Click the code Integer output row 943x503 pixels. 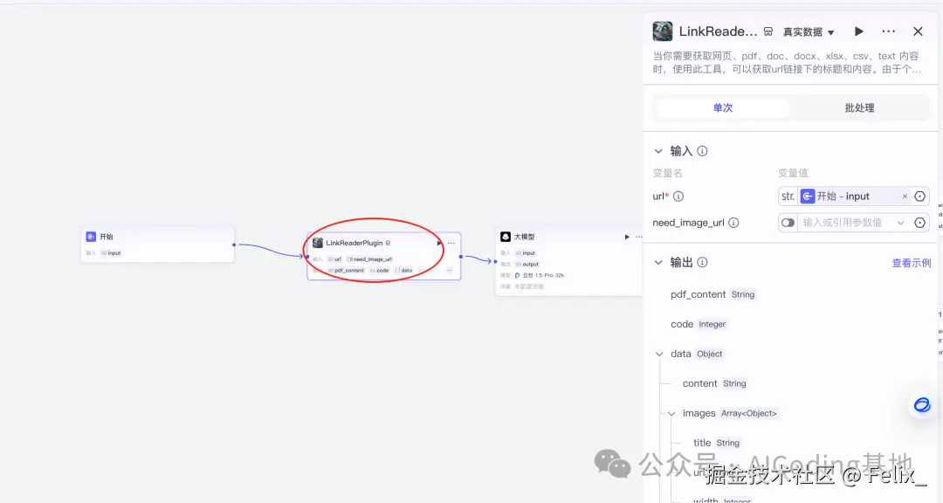699,324
